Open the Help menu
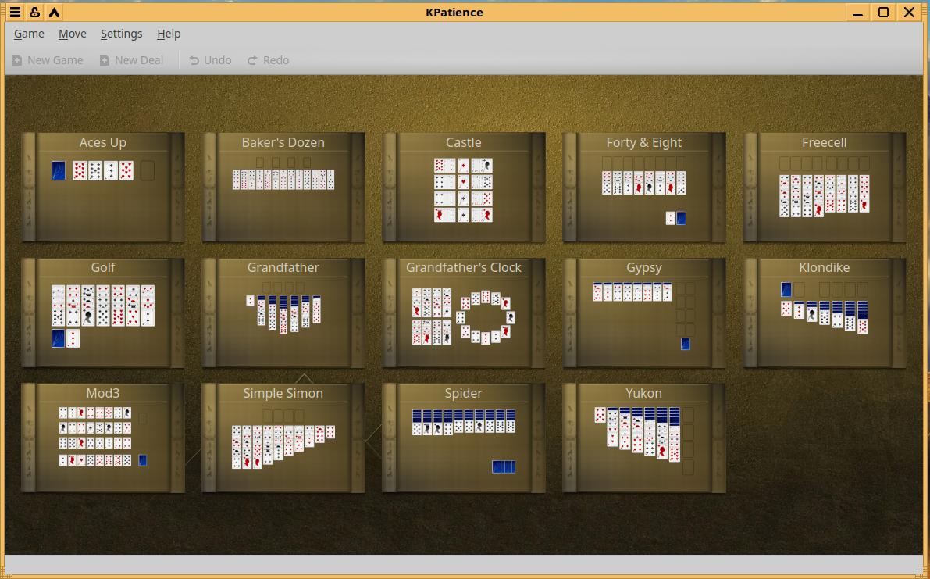 click(169, 34)
